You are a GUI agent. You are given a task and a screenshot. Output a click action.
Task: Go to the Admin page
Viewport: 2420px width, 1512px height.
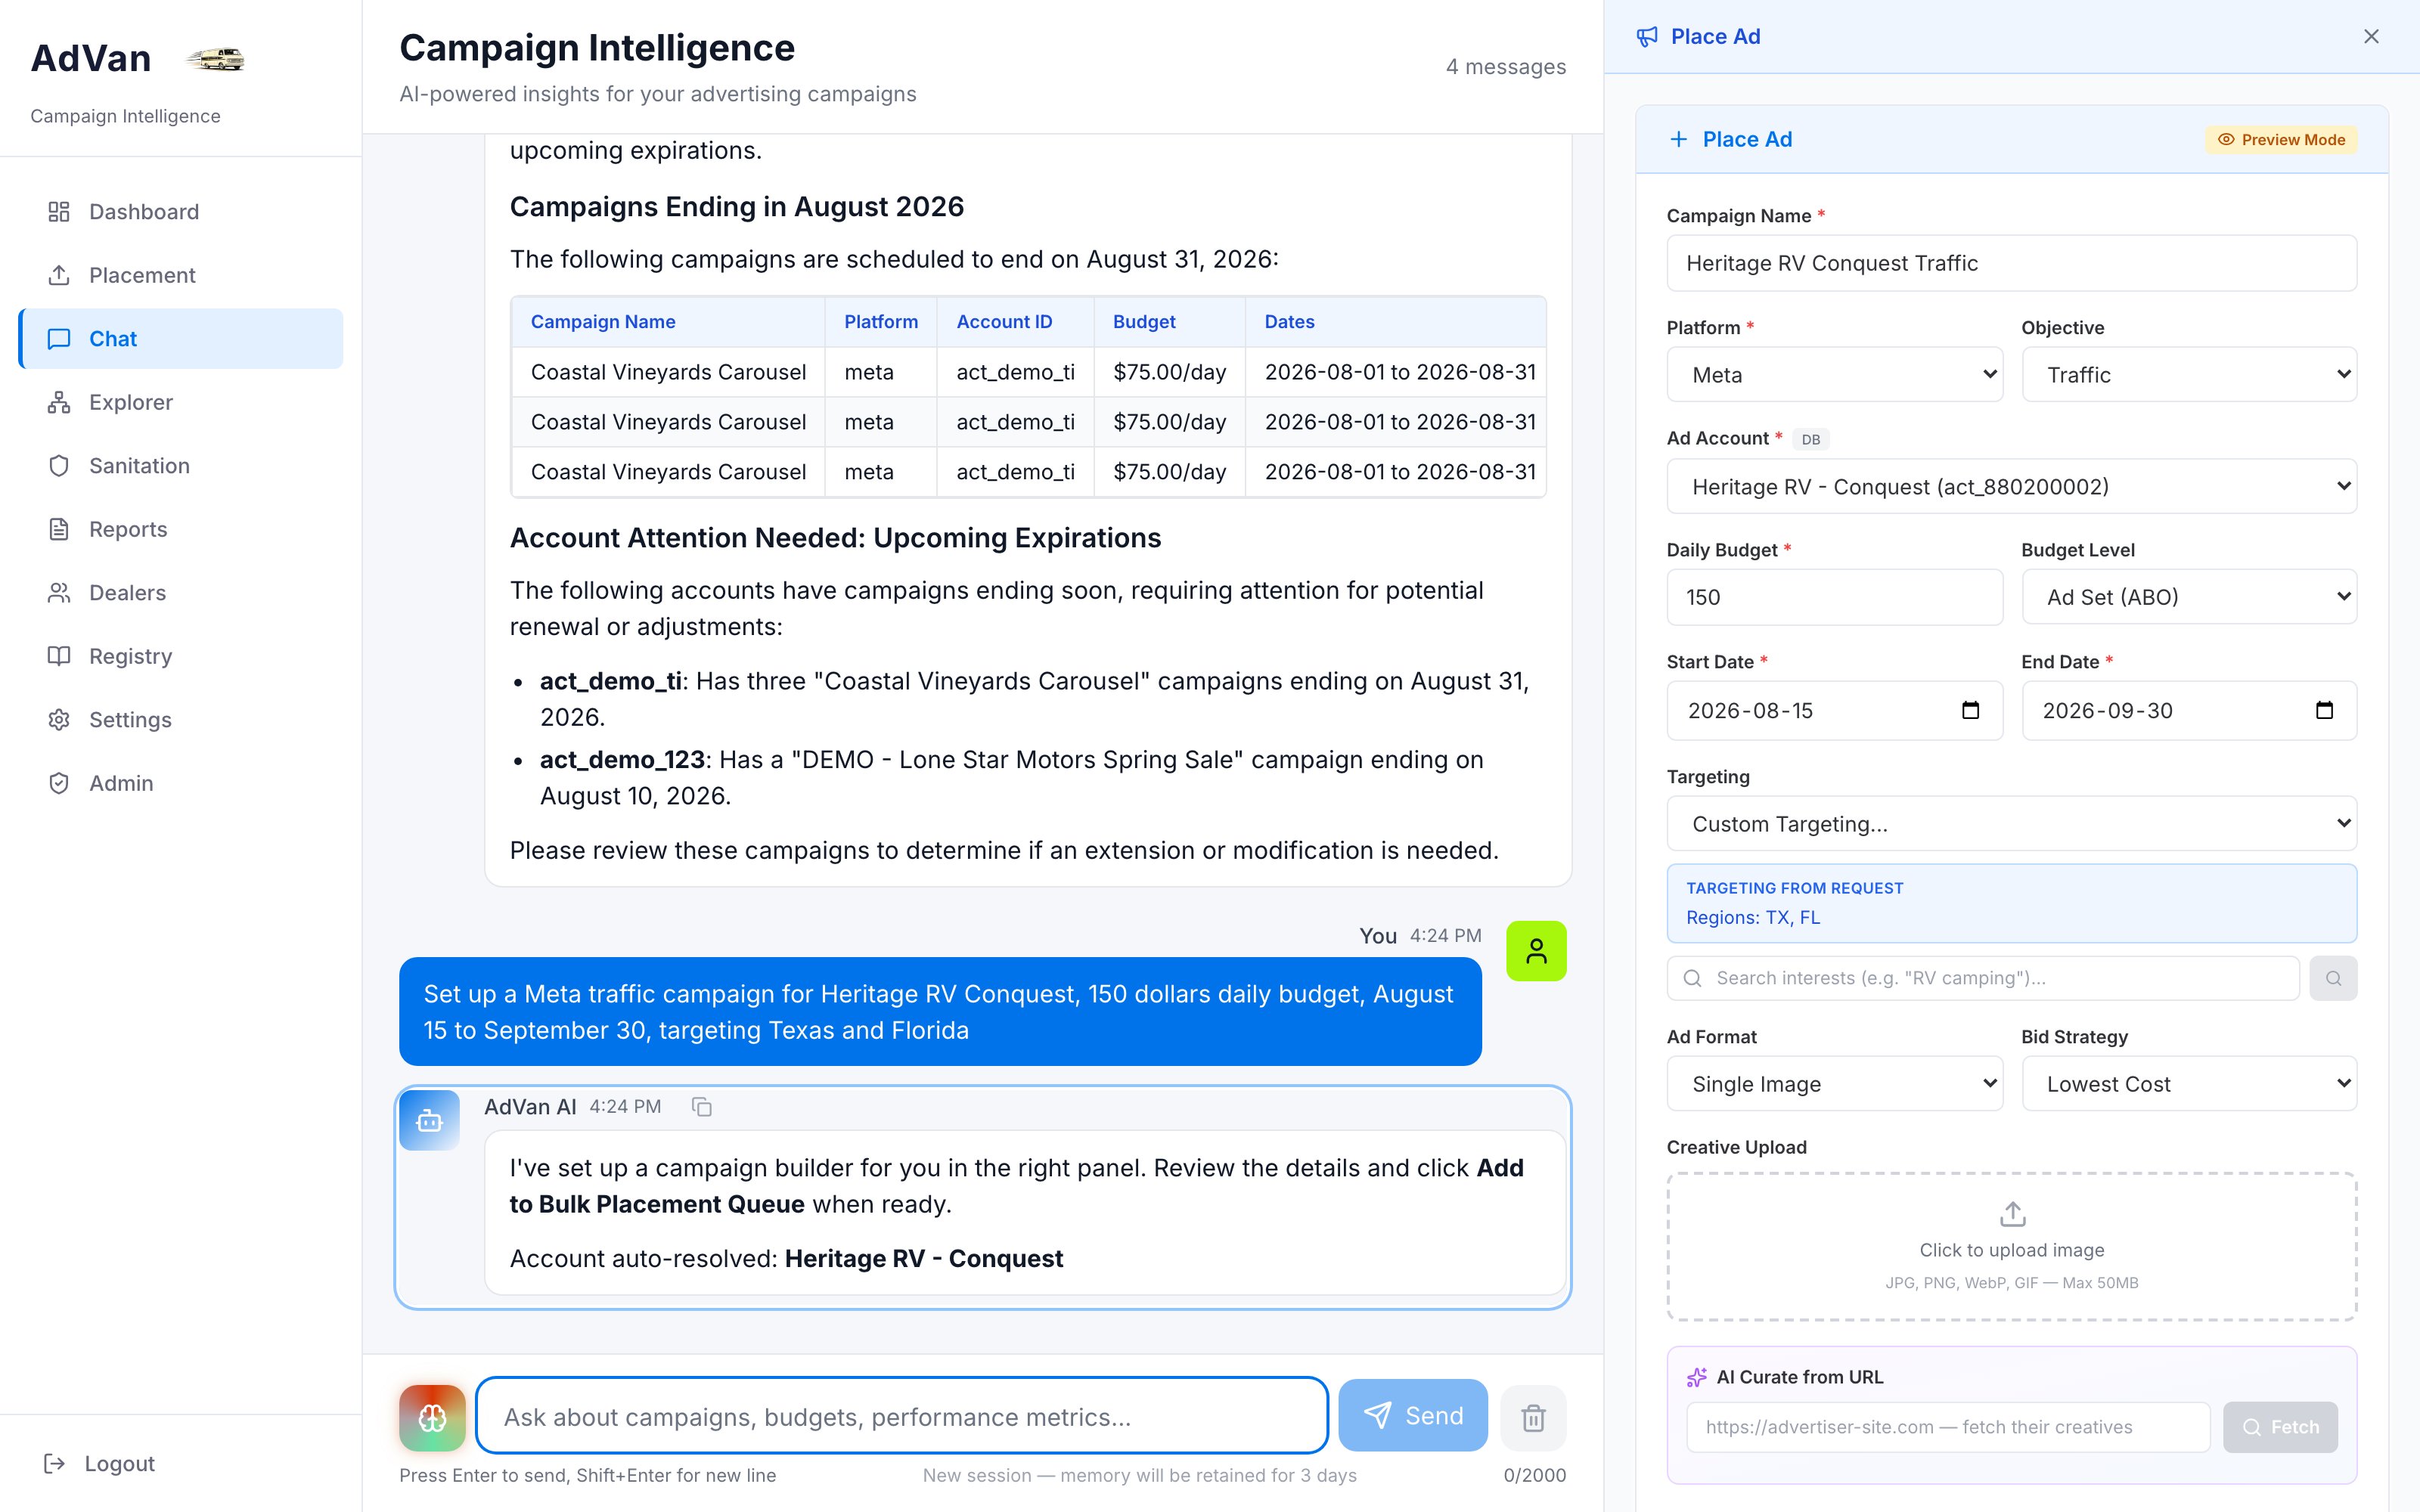click(181, 783)
